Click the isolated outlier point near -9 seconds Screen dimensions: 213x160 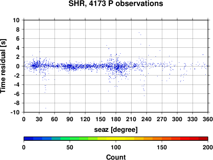[46, 108]
